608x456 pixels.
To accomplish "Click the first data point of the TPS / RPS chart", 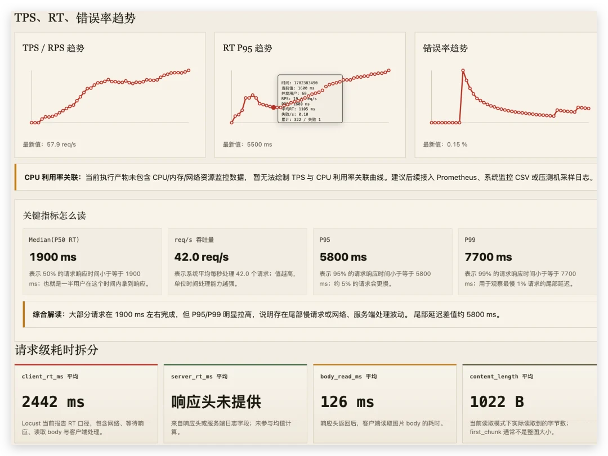I will pyautogui.click(x=32, y=123).
